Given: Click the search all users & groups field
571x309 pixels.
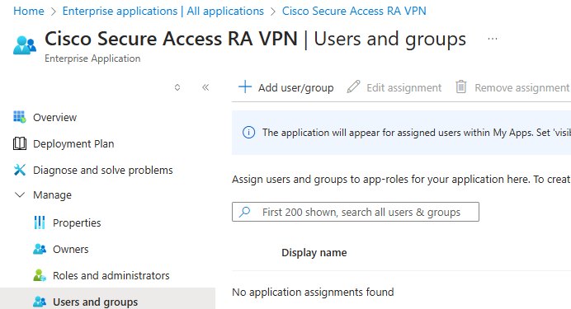Looking at the screenshot, I should (356, 212).
